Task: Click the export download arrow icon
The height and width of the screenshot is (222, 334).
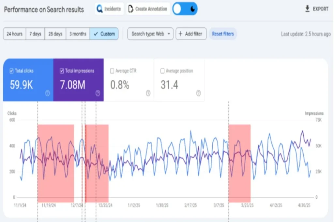Action: (x=307, y=9)
